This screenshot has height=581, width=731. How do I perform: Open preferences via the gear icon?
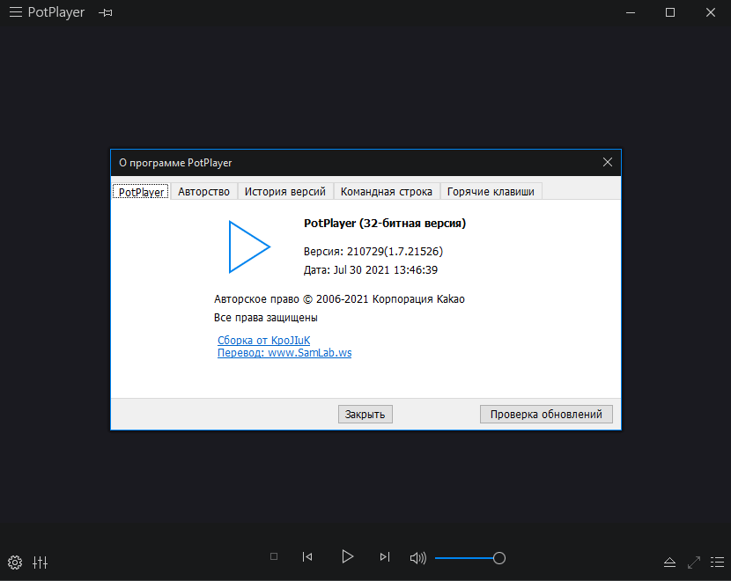pyautogui.click(x=15, y=563)
